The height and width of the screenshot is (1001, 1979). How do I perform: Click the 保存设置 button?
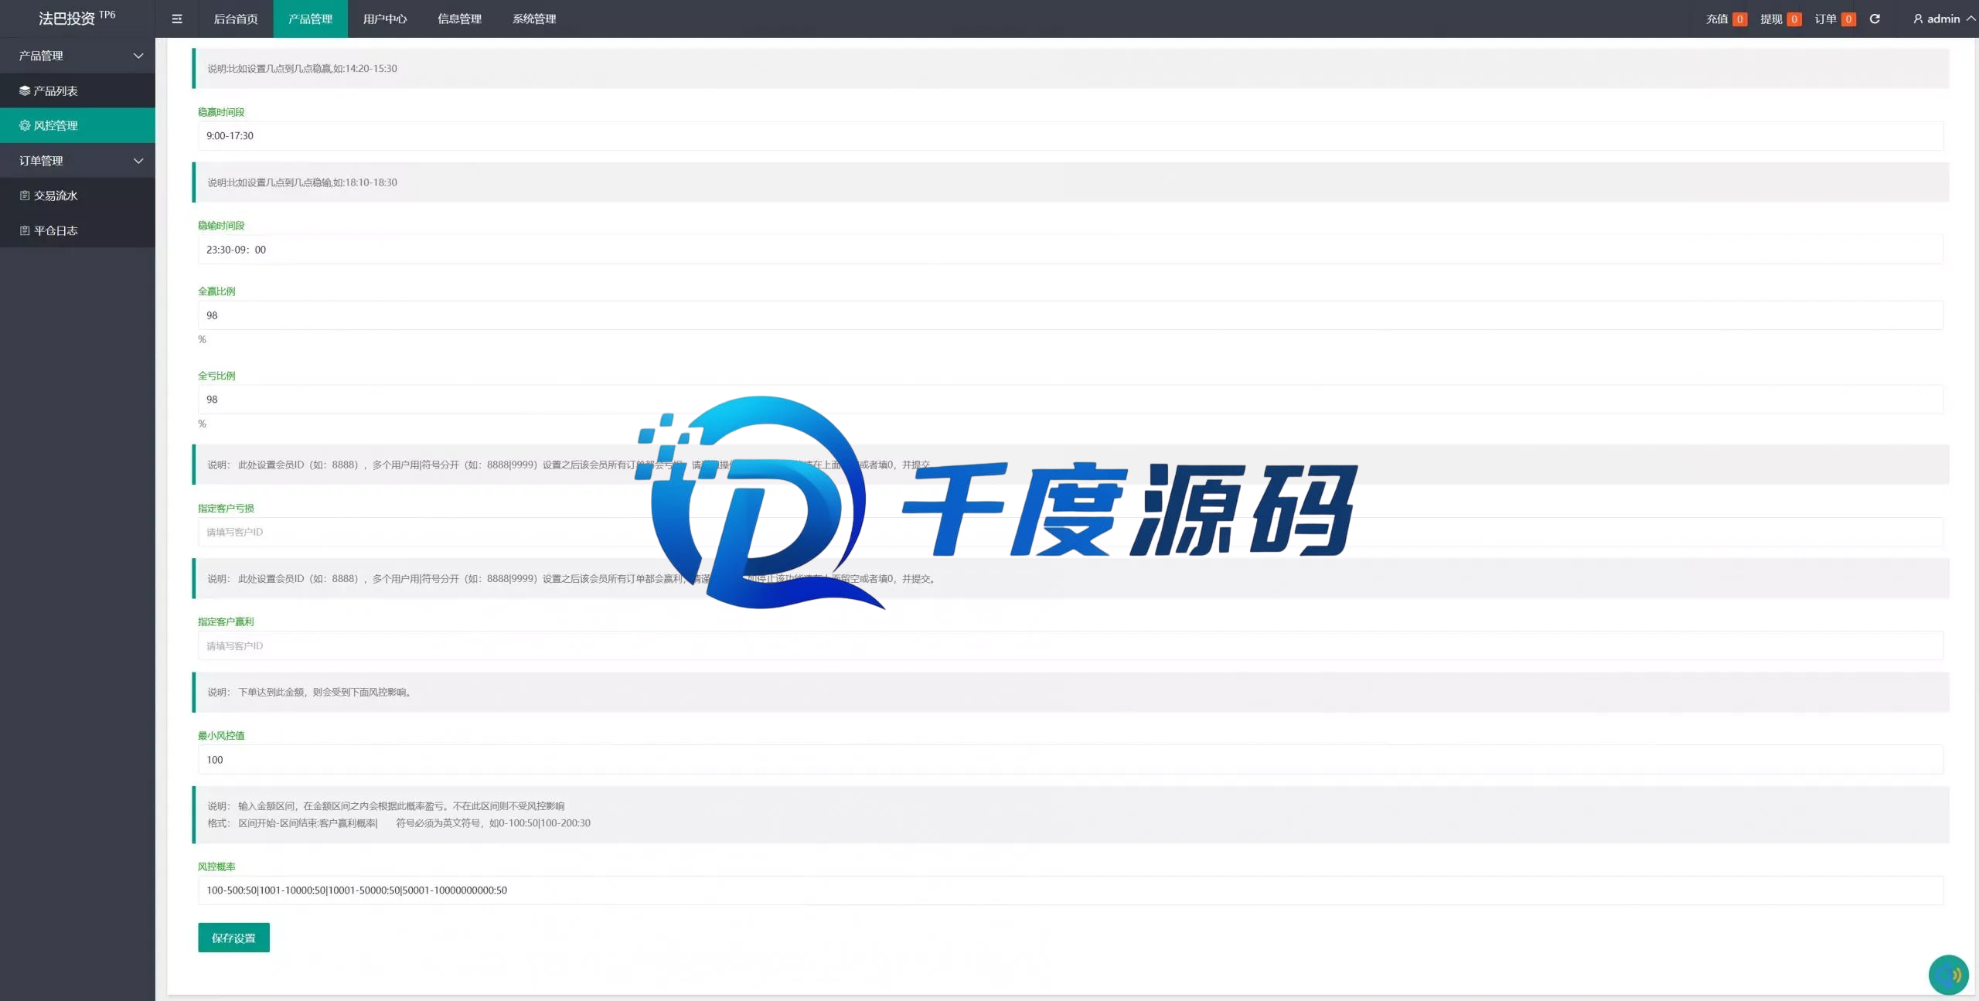(x=233, y=938)
